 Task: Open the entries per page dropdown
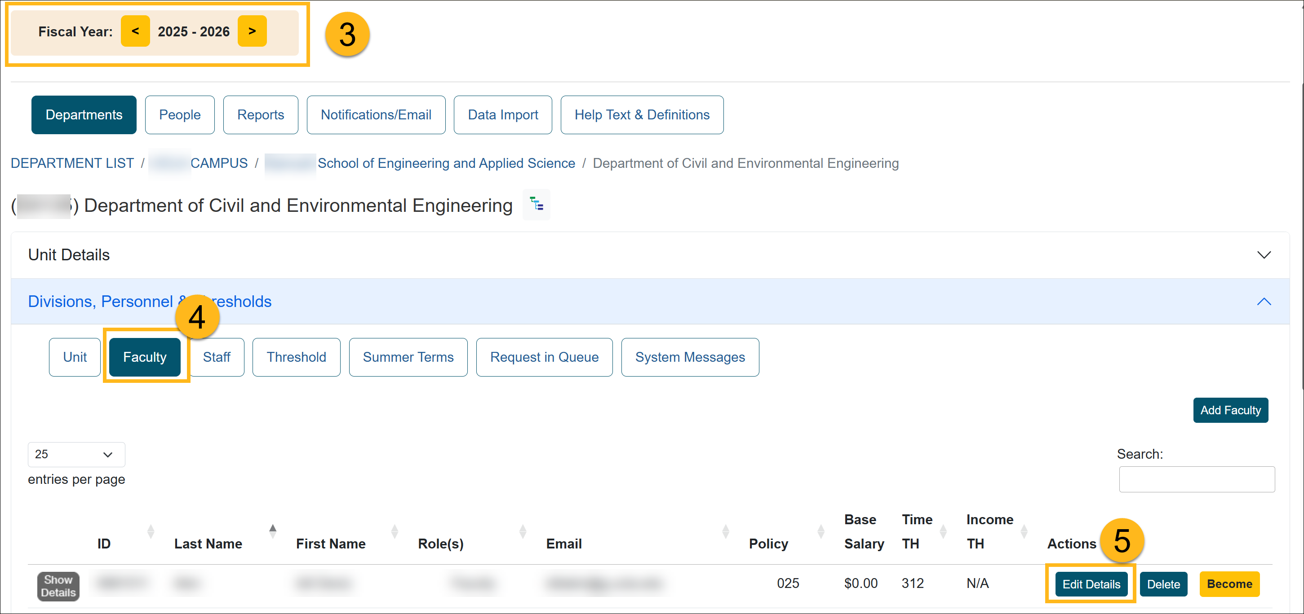coord(76,454)
